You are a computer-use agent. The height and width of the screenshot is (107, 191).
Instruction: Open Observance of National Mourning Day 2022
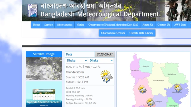pyautogui.click(x=113, y=25)
